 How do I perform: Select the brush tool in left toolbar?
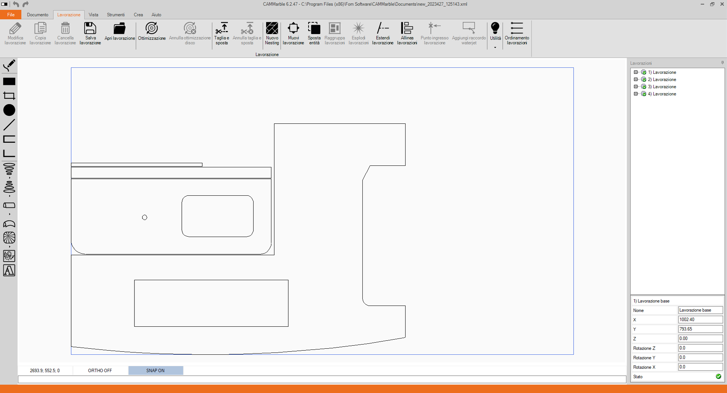[9, 65]
